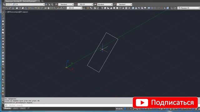200x112 pixels.
Task: Toggle layer 0 freeze sun icon
Action: tap(9, 4)
